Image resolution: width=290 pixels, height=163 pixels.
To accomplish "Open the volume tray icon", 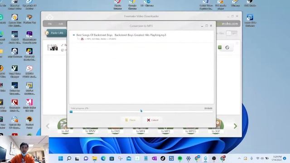I will [x=262, y=158].
